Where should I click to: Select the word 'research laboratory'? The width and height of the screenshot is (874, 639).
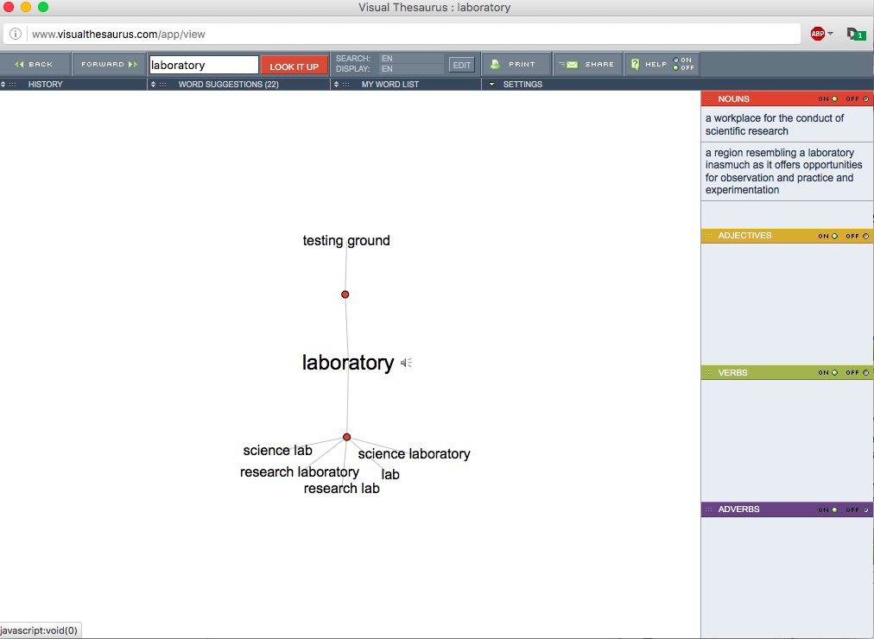pyautogui.click(x=300, y=471)
